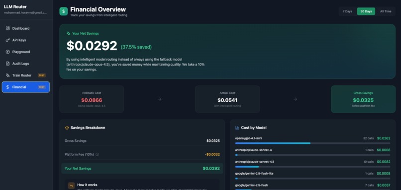Click the How it works icon
This screenshot has width=401, height=190.
pos(71,186)
